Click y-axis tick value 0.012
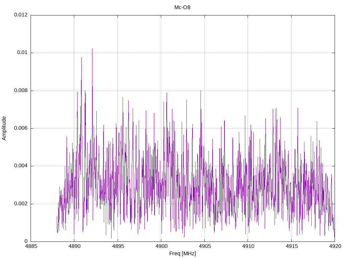The height and width of the screenshot is (258, 344). (x=21, y=15)
